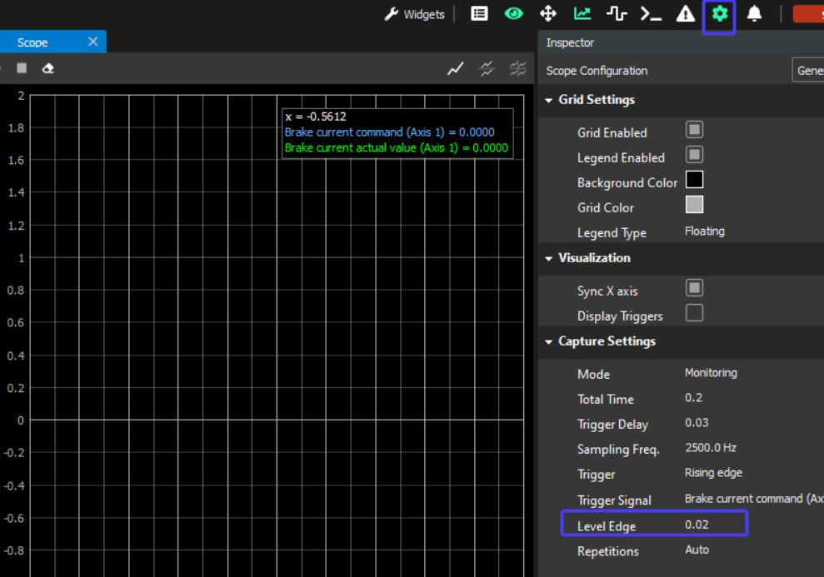Click the notification bell icon

tap(754, 13)
